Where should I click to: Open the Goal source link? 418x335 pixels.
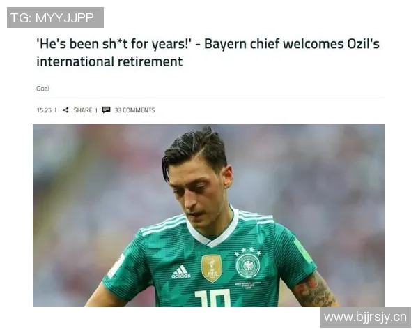(x=43, y=89)
